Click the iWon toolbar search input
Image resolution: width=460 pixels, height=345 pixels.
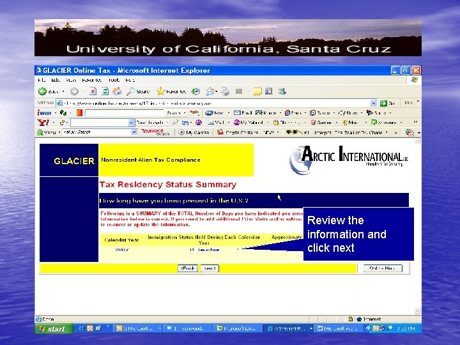[125, 113]
